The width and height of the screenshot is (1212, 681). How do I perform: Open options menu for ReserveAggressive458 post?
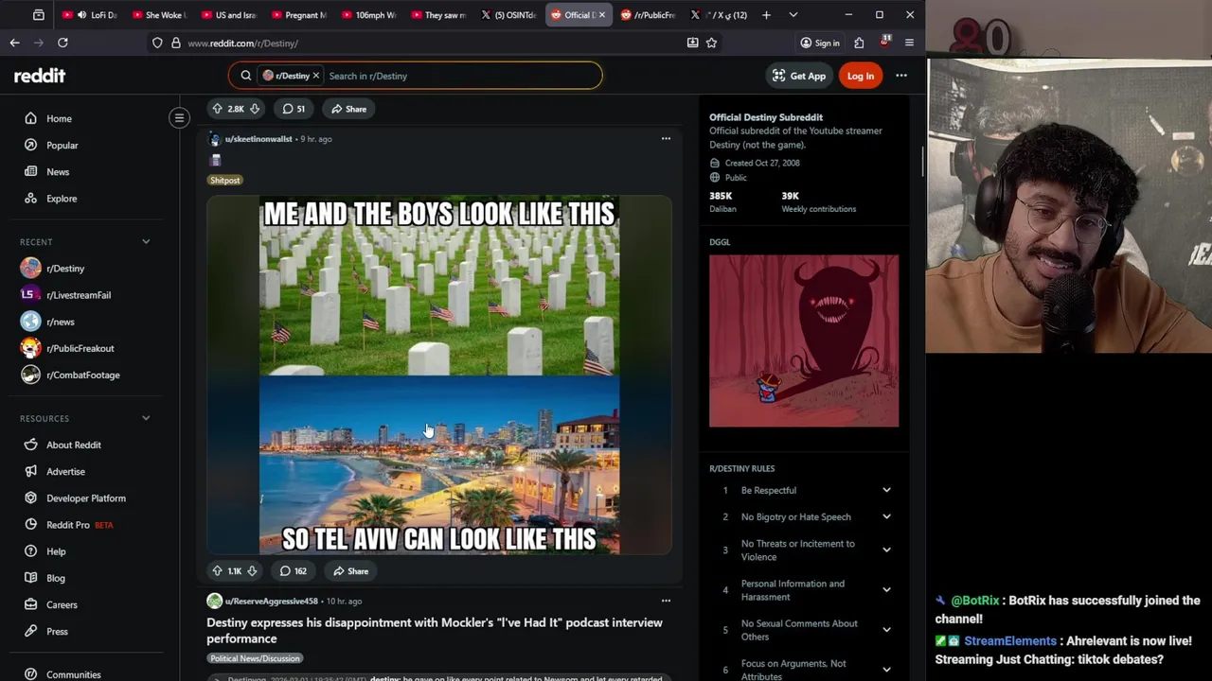[x=666, y=601]
